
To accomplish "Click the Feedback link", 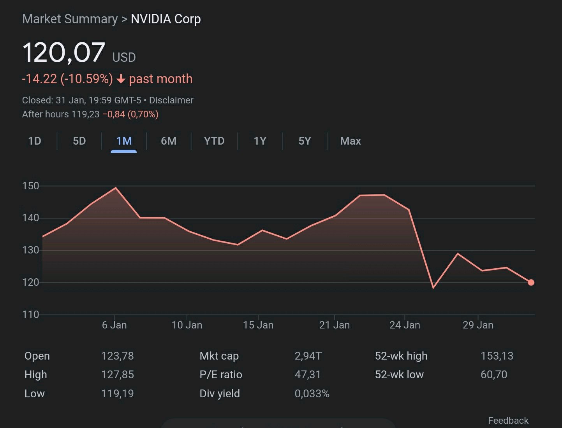I will click(508, 421).
